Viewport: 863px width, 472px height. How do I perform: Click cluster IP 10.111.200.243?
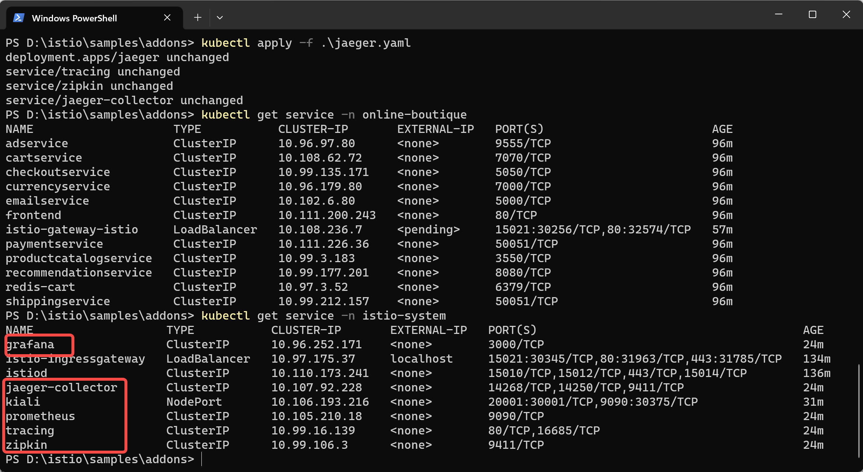click(x=327, y=215)
